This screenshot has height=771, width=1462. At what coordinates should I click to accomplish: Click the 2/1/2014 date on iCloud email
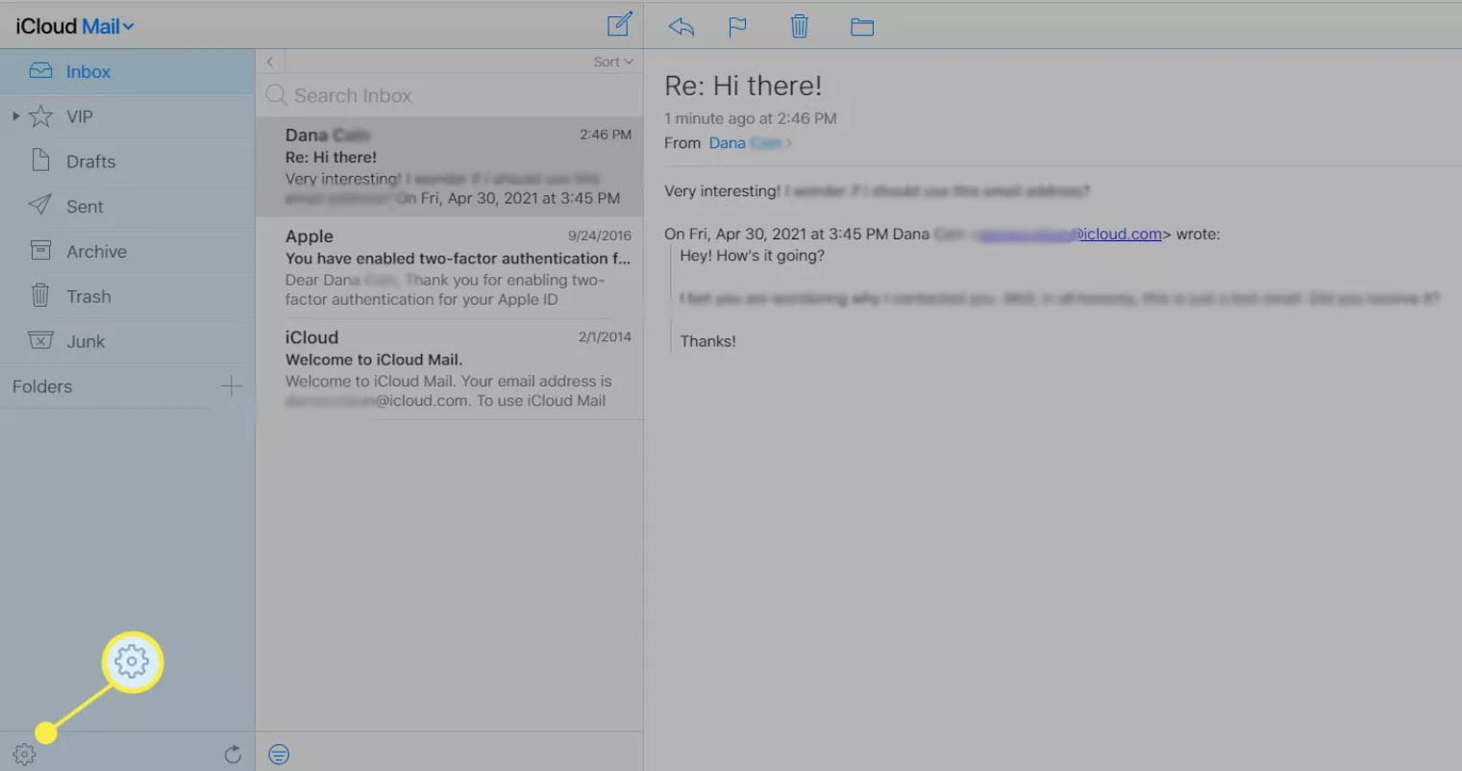click(605, 337)
